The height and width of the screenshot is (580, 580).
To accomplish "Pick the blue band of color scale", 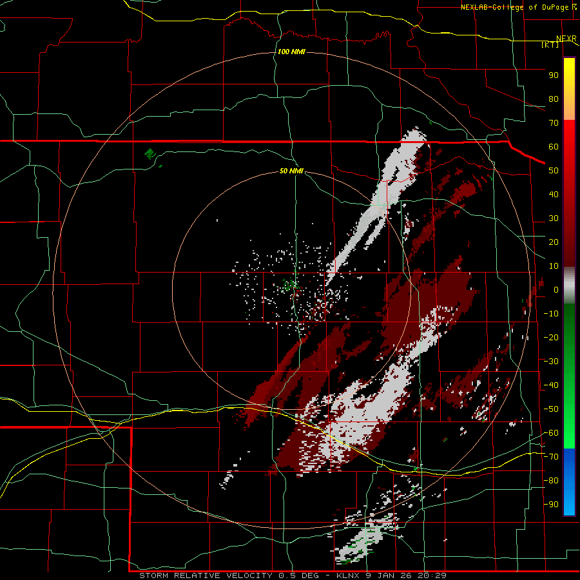I will click(569, 482).
